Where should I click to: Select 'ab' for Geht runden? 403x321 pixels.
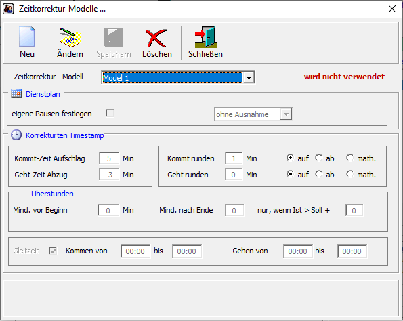[x=319, y=174]
